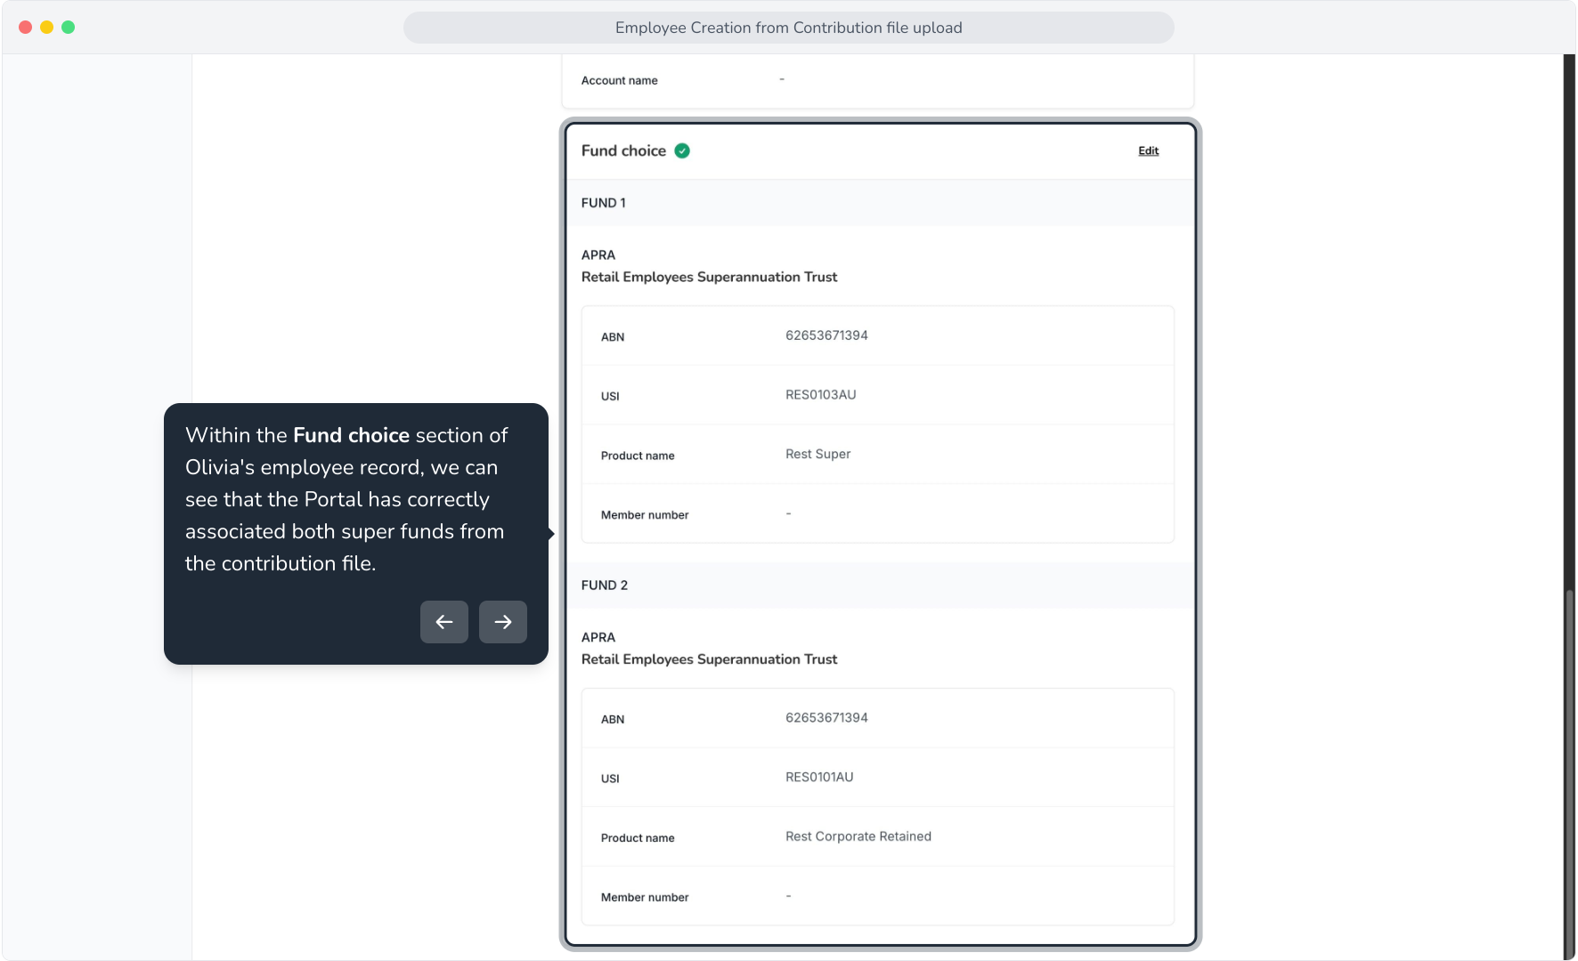Click the Rest Corporate Retained product name
The height and width of the screenshot is (961, 1578).
(x=858, y=836)
